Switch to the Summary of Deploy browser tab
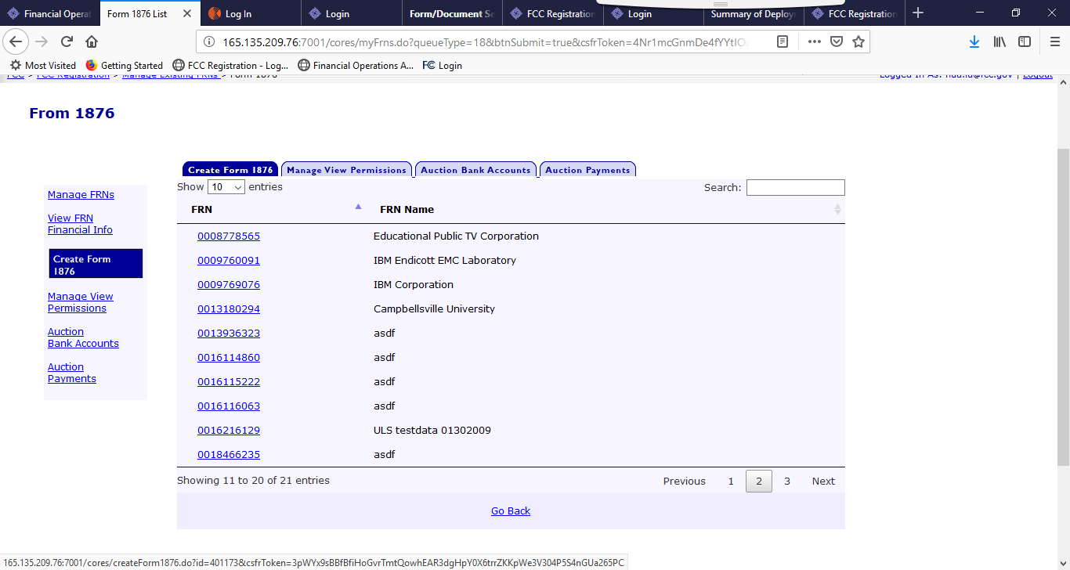Screen dimensions: 1070x570 tap(754, 13)
